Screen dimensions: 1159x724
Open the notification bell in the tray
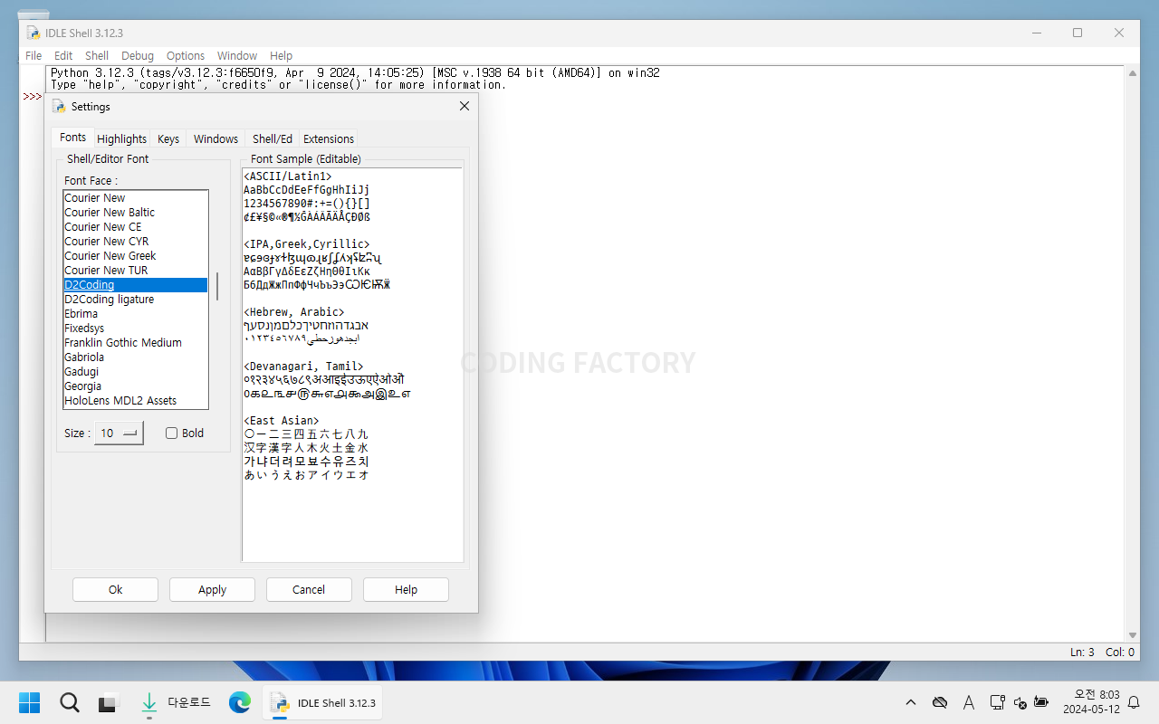tap(1133, 702)
